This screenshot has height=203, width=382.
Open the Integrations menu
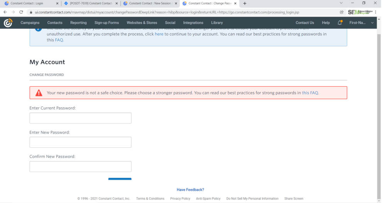[193, 23]
